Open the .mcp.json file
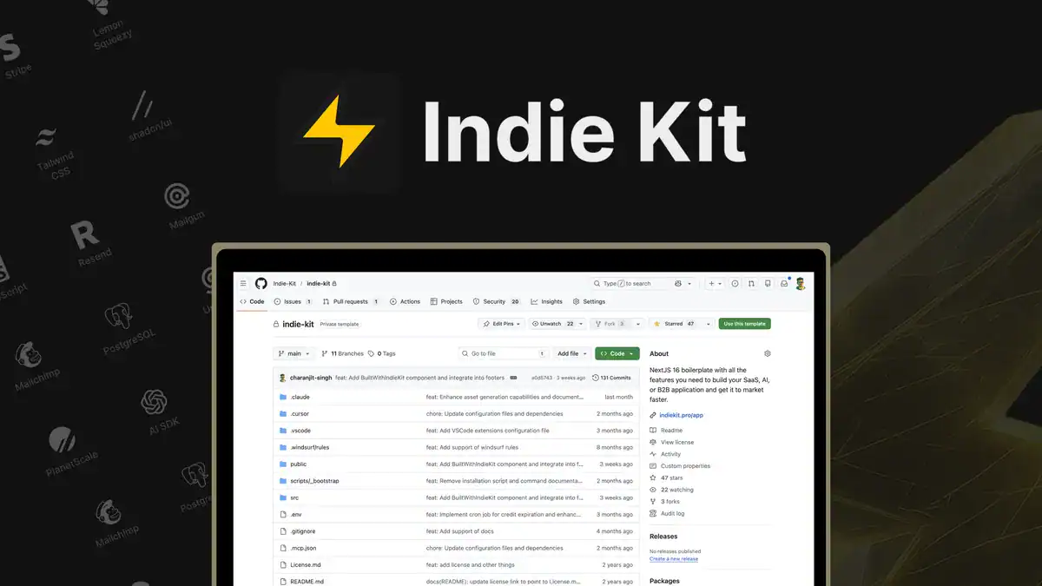This screenshot has height=586, width=1042. pyautogui.click(x=303, y=548)
